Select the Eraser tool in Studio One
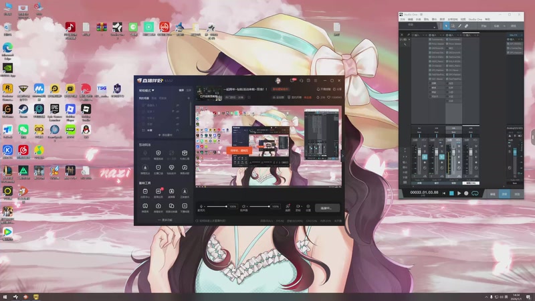 pyautogui.click(x=466, y=26)
